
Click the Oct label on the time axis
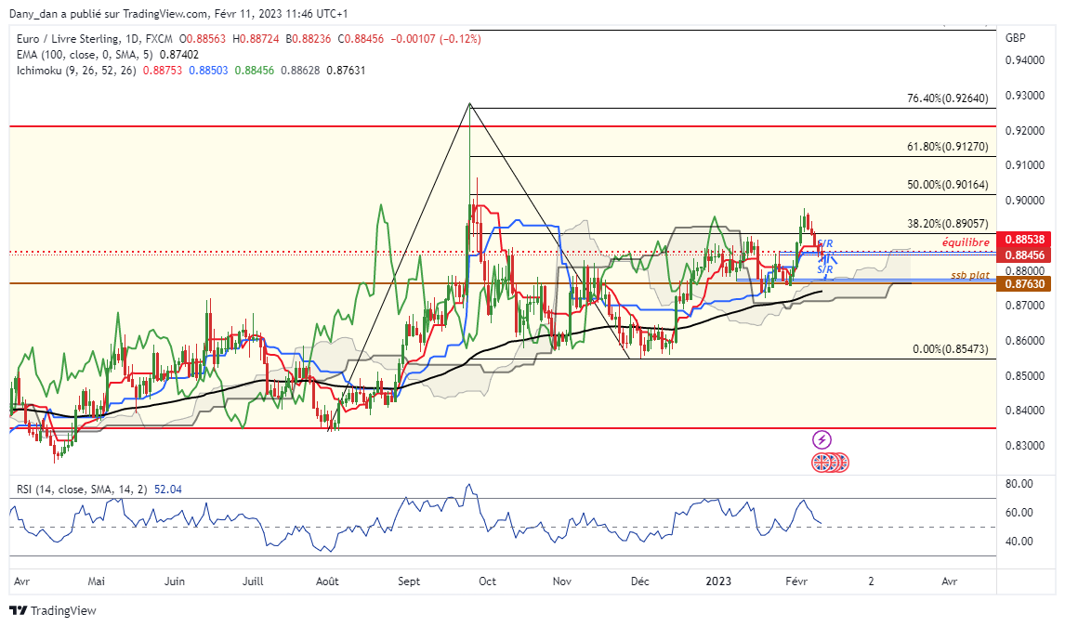pyautogui.click(x=487, y=581)
